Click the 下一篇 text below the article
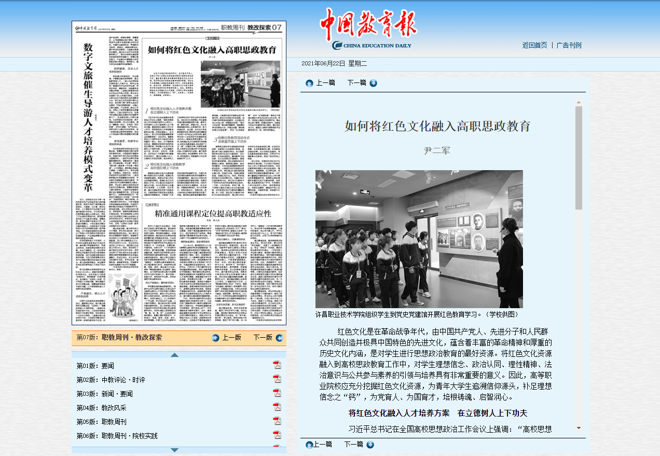This screenshot has height=456, width=660. click(353, 445)
